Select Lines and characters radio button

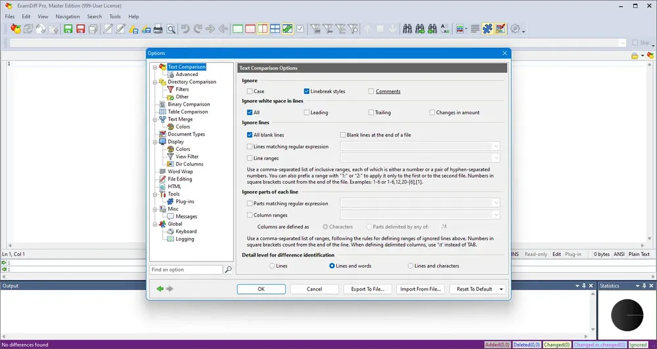tap(411, 266)
